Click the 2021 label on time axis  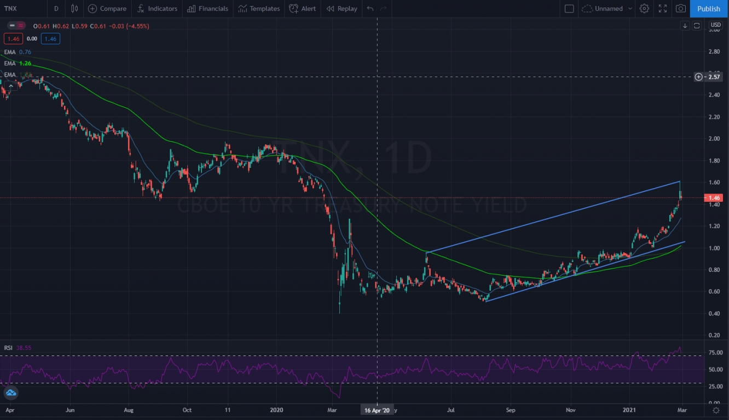click(628, 410)
